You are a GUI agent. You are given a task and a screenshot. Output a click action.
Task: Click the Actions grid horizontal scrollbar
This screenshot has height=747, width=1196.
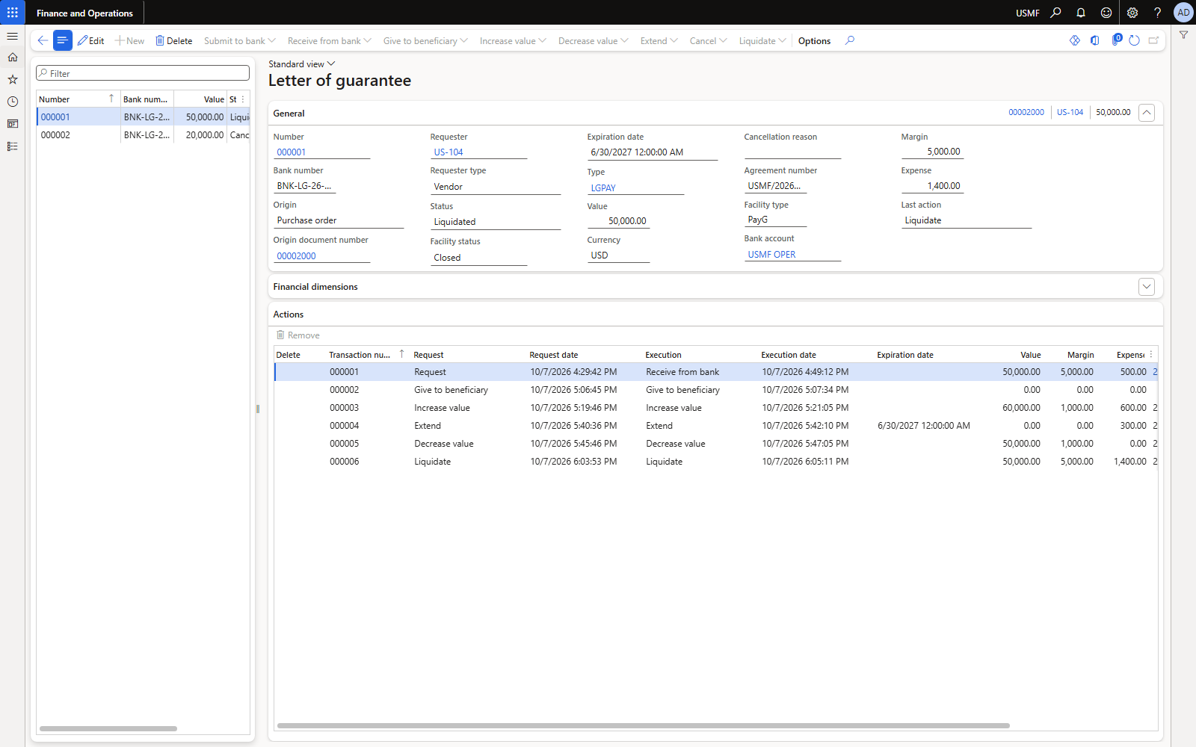click(643, 725)
